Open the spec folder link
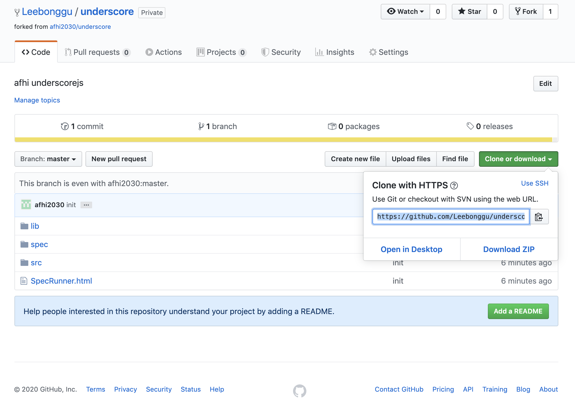Screen dimensions: 575x411 39,244
